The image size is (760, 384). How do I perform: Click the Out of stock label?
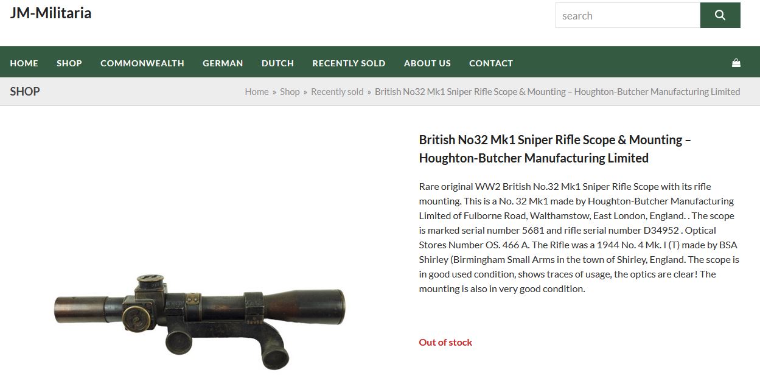[x=445, y=343]
